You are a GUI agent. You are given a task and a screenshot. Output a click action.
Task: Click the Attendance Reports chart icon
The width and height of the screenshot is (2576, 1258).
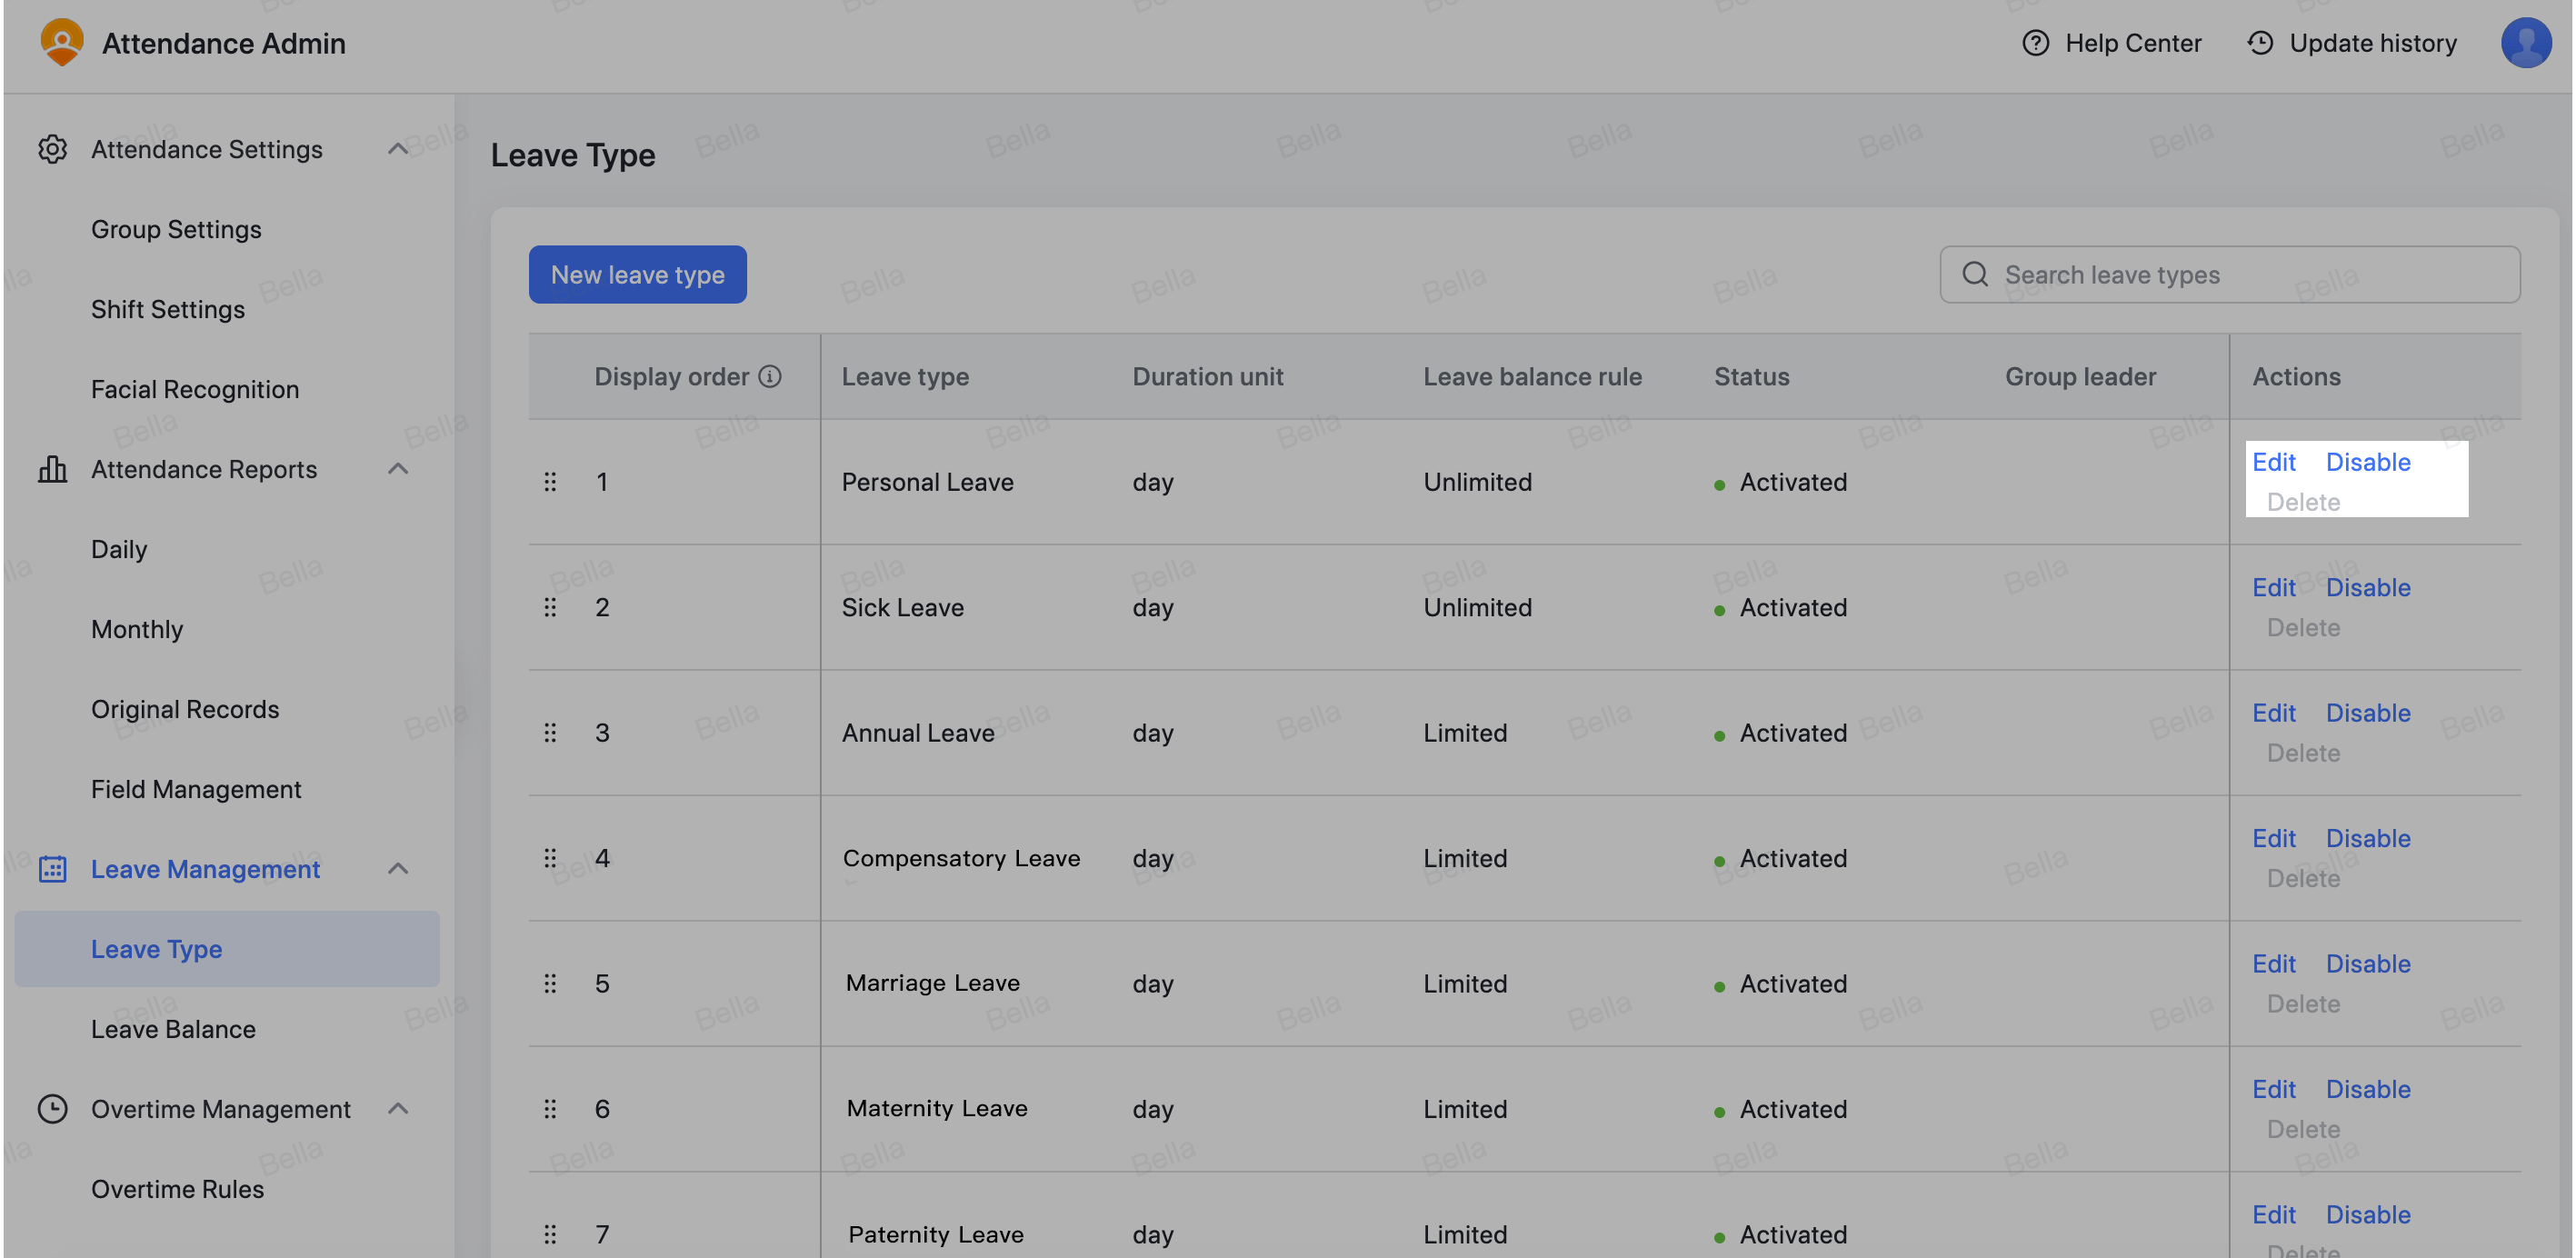click(53, 469)
